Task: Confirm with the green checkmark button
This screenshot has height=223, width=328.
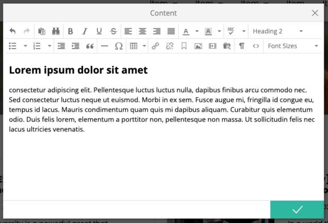Action: click(297, 209)
